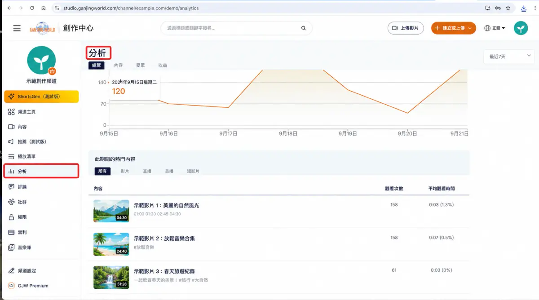Screen dimensions: 539x300
Task: Select the 影片 content filter tab
Action: [125, 171]
